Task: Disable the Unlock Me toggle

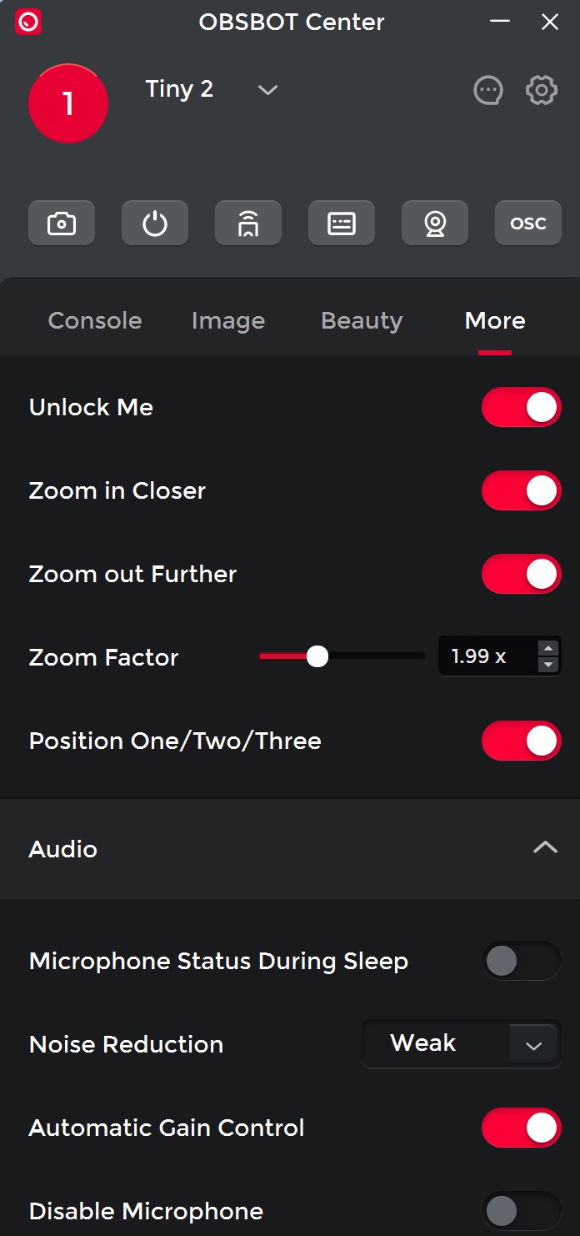Action: point(522,407)
